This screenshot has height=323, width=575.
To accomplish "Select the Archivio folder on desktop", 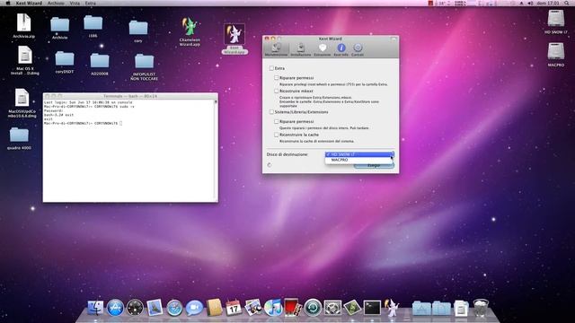I will (60, 28).
